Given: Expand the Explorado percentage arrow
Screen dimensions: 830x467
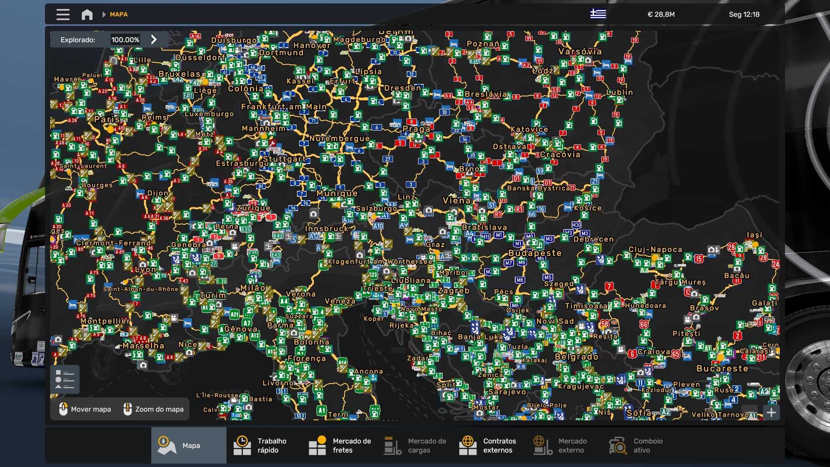Looking at the screenshot, I should coord(154,39).
